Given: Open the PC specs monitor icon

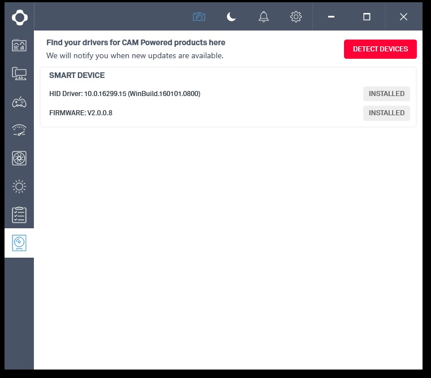Looking at the screenshot, I should click(19, 73).
